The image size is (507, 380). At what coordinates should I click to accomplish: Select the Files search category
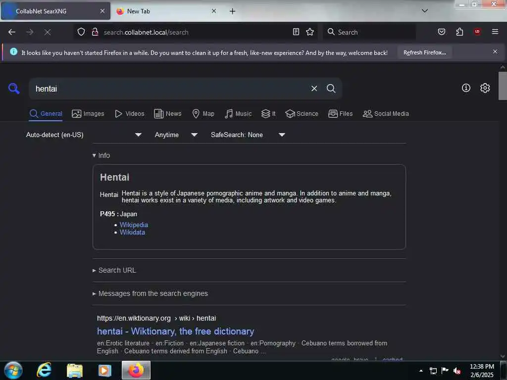(340, 114)
